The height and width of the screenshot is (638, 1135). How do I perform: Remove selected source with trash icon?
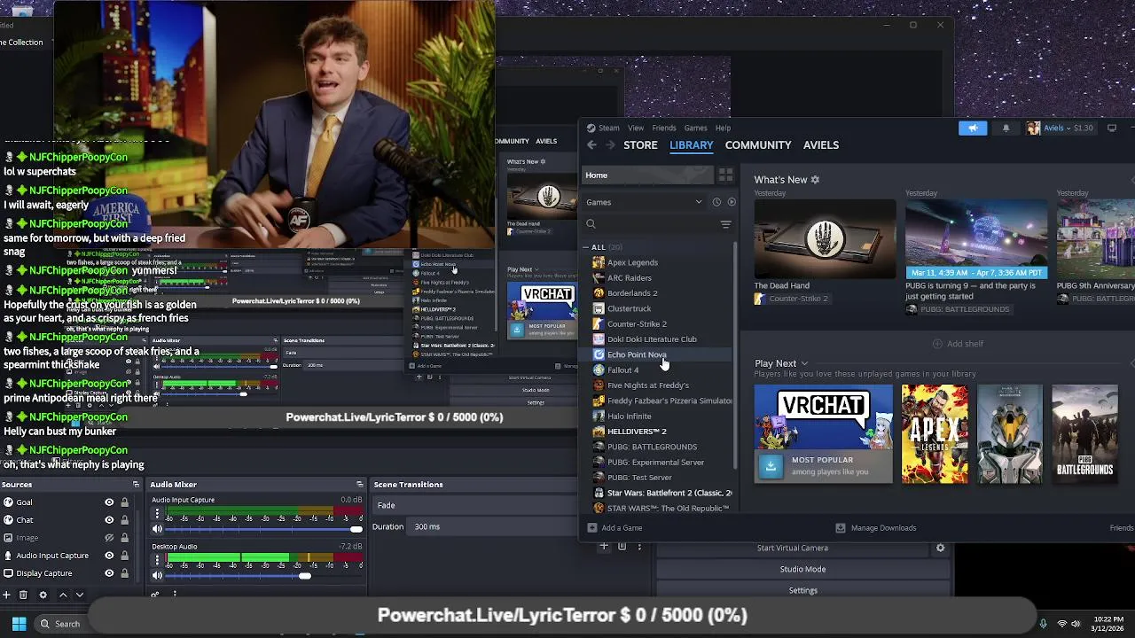tap(23, 595)
